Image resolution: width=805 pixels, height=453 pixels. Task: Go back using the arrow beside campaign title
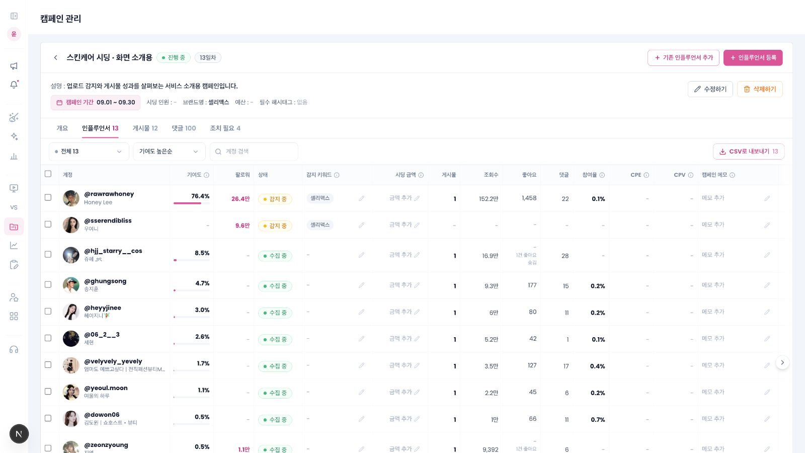pyautogui.click(x=55, y=57)
